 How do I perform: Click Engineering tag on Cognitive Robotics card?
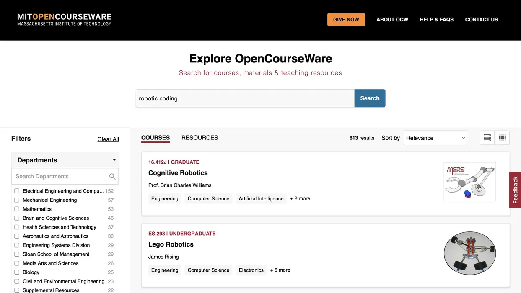coord(165,199)
